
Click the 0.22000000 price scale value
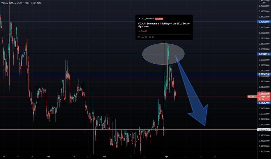point(264,119)
